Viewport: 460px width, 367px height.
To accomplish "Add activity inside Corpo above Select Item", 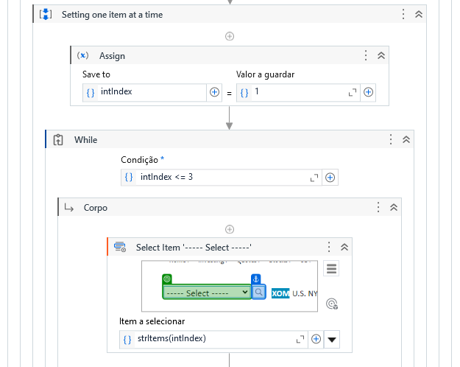I will pos(230,229).
